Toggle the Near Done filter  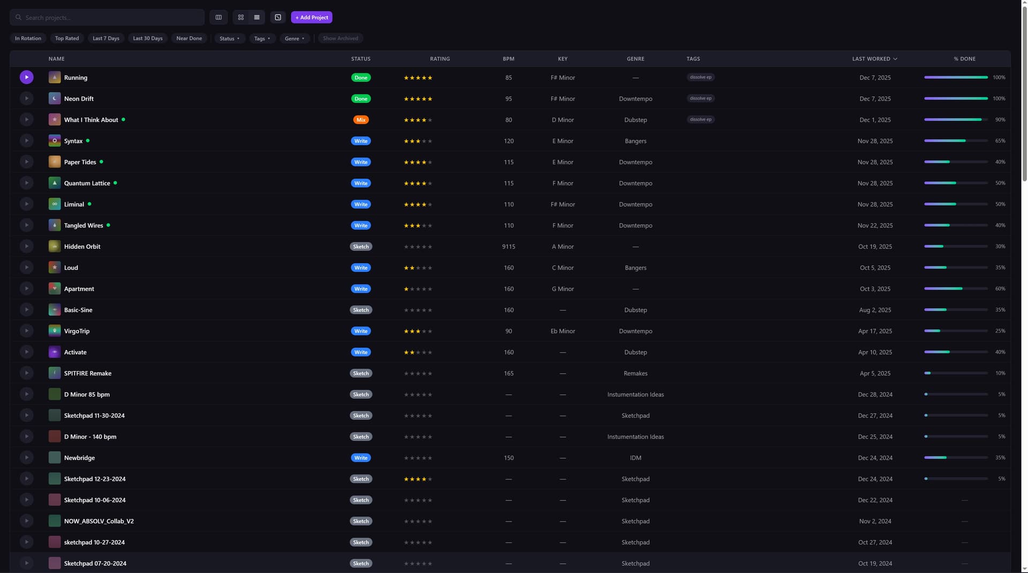coord(189,38)
